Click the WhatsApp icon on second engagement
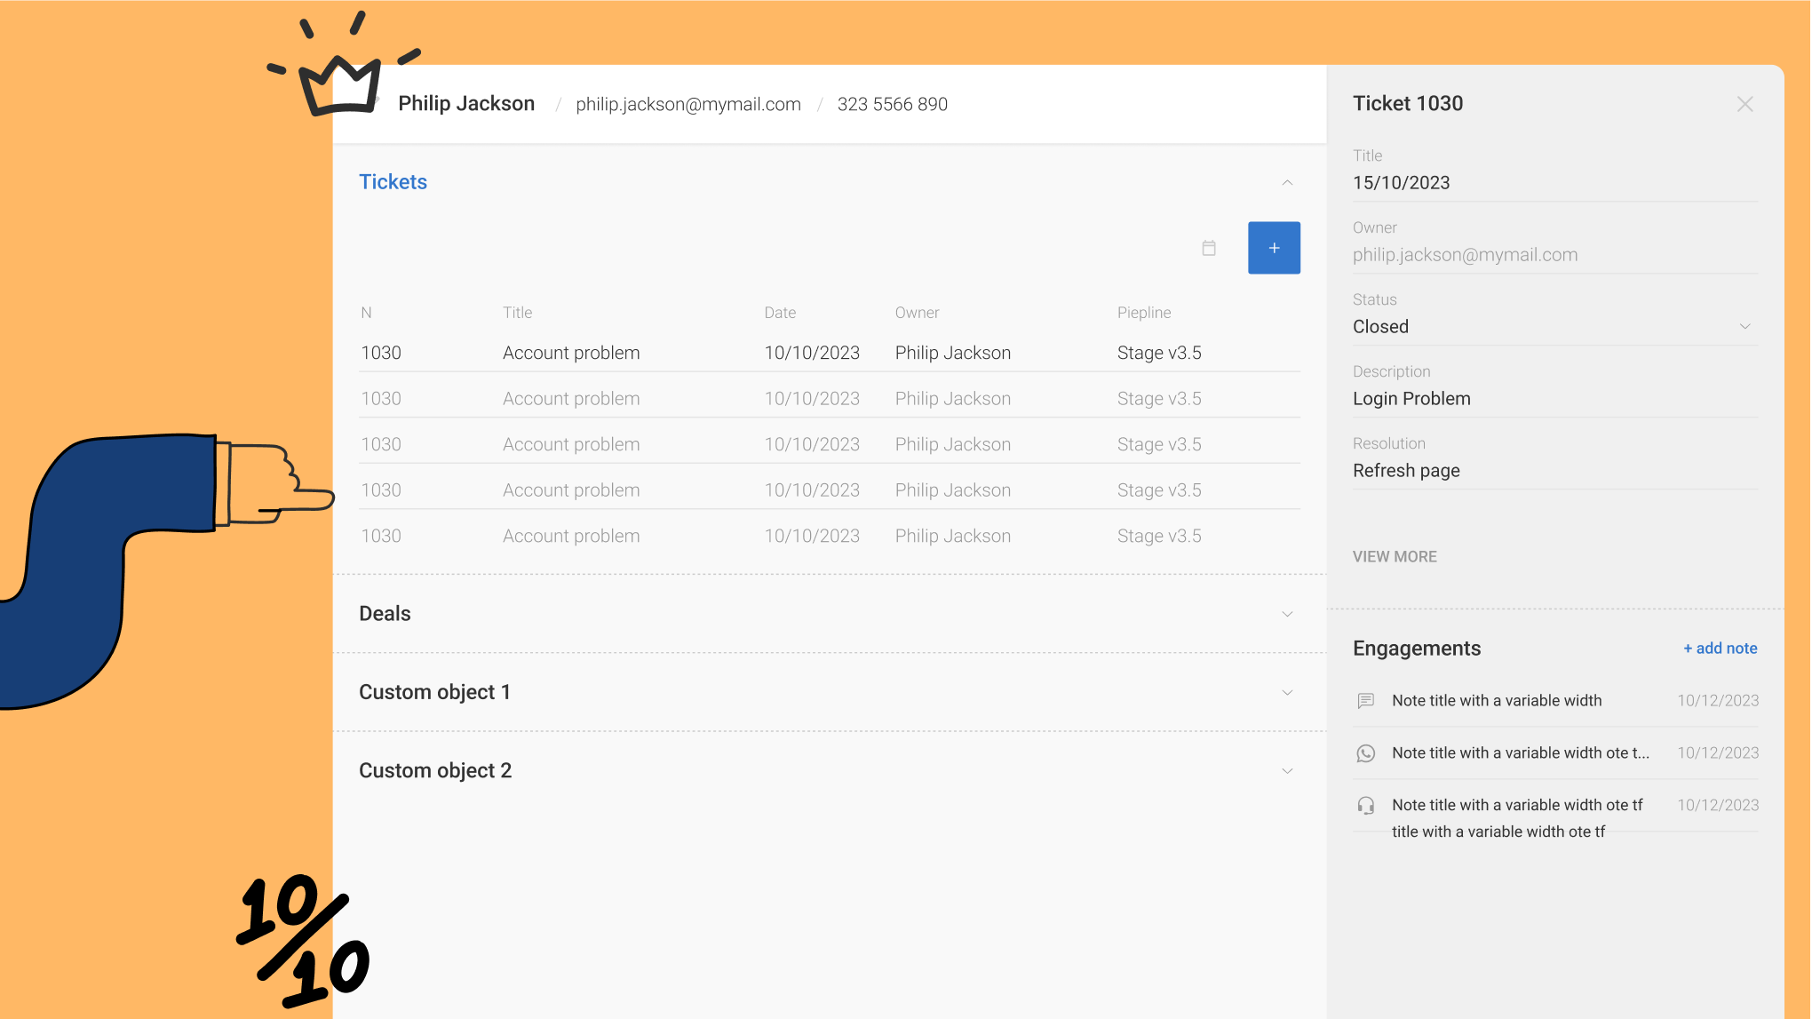Image resolution: width=1812 pixels, height=1019 pixels. (x=1366, y=752)
